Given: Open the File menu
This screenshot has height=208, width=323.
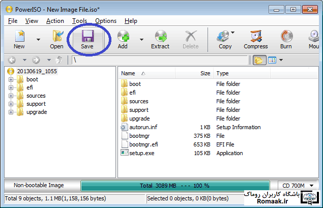Looking at the screenshot, I should [13, 21].
